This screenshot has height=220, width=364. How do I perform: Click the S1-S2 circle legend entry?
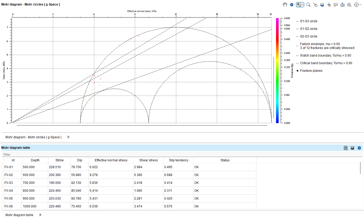click(307, 29)
